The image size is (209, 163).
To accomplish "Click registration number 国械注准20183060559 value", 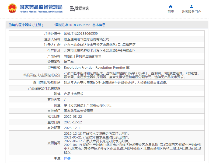I will [x=81, y=34].
